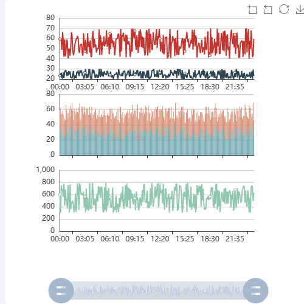Click the 18:30 label on the bottom chart axis
This screenshot has height=304, width=304.
coord(210,239)
